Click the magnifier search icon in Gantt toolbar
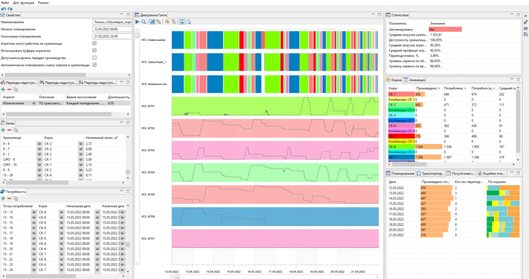The height and width of the screenshot is (279, 529). (144, 22)
